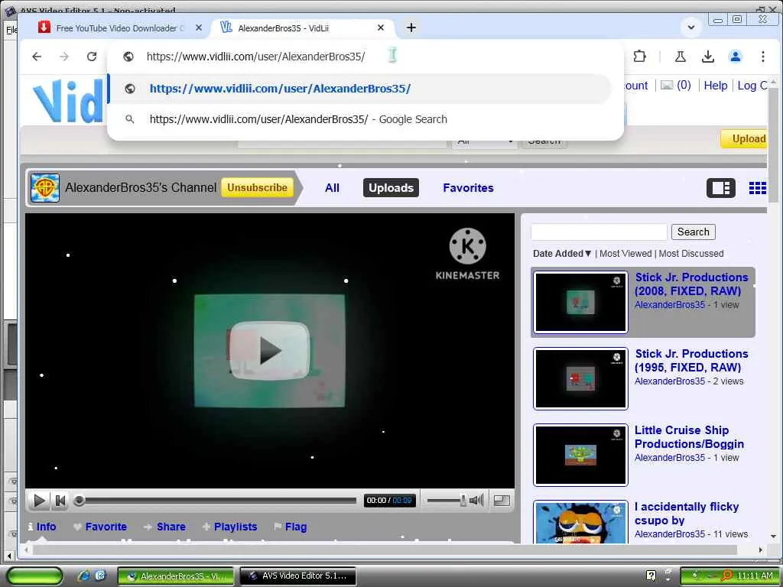Image resolution: width=783 pixels, height=587 pixels.
Task: Click the Unsubscribe button
Action: [x=257, y=188]
